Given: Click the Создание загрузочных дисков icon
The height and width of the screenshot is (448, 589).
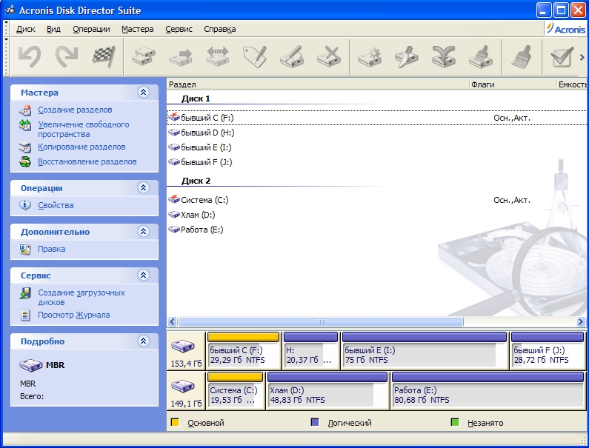Looking at the screenshot, I should [25, 293].
